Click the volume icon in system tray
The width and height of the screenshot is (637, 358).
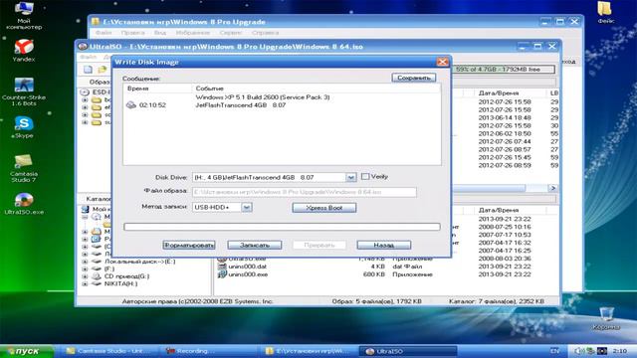coord(579,351)
